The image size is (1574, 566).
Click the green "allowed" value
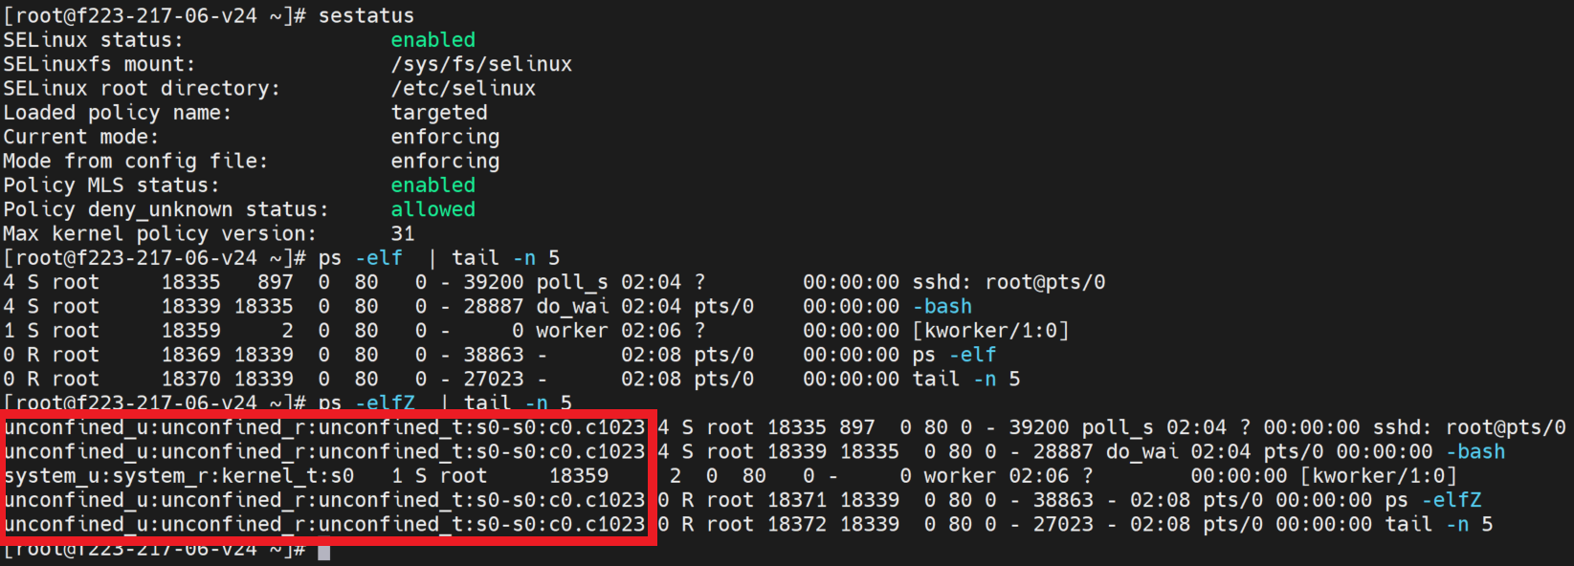tap(432, 209)
